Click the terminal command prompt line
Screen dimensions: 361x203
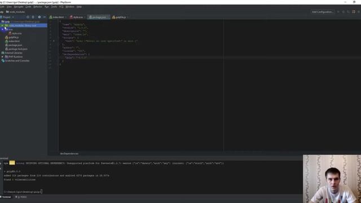click(x=23, y=192)
